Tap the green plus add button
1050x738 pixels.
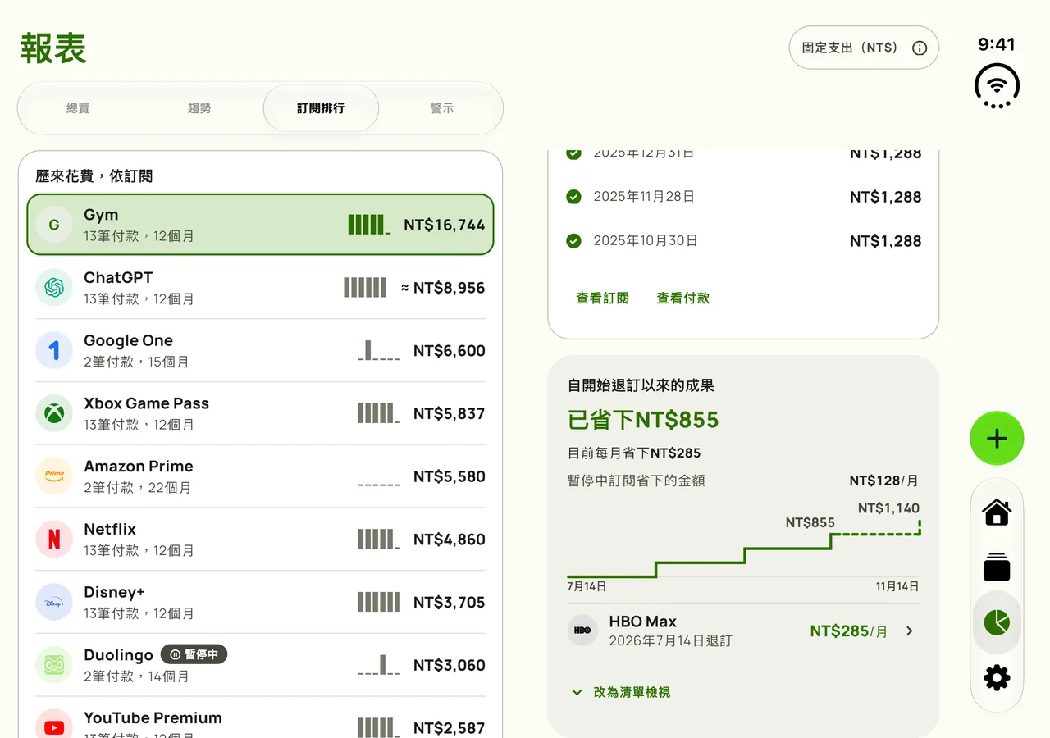coord(997,439)
